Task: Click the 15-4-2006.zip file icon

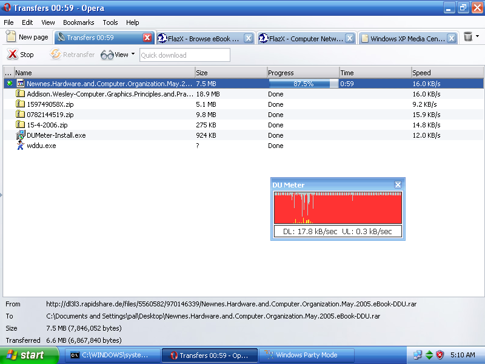Action: click(x=21, y=124)
